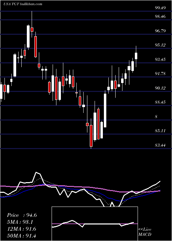
Task: Click the 'Price : 94.6' readout
Action: tap(22, 215)
